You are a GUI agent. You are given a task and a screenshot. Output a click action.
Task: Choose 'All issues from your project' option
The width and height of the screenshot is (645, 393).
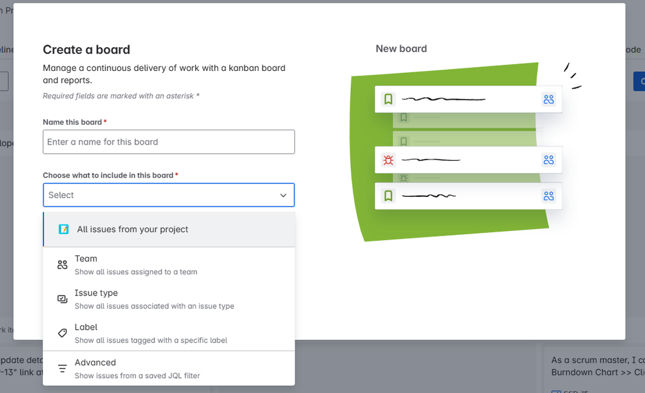[169, 229]
